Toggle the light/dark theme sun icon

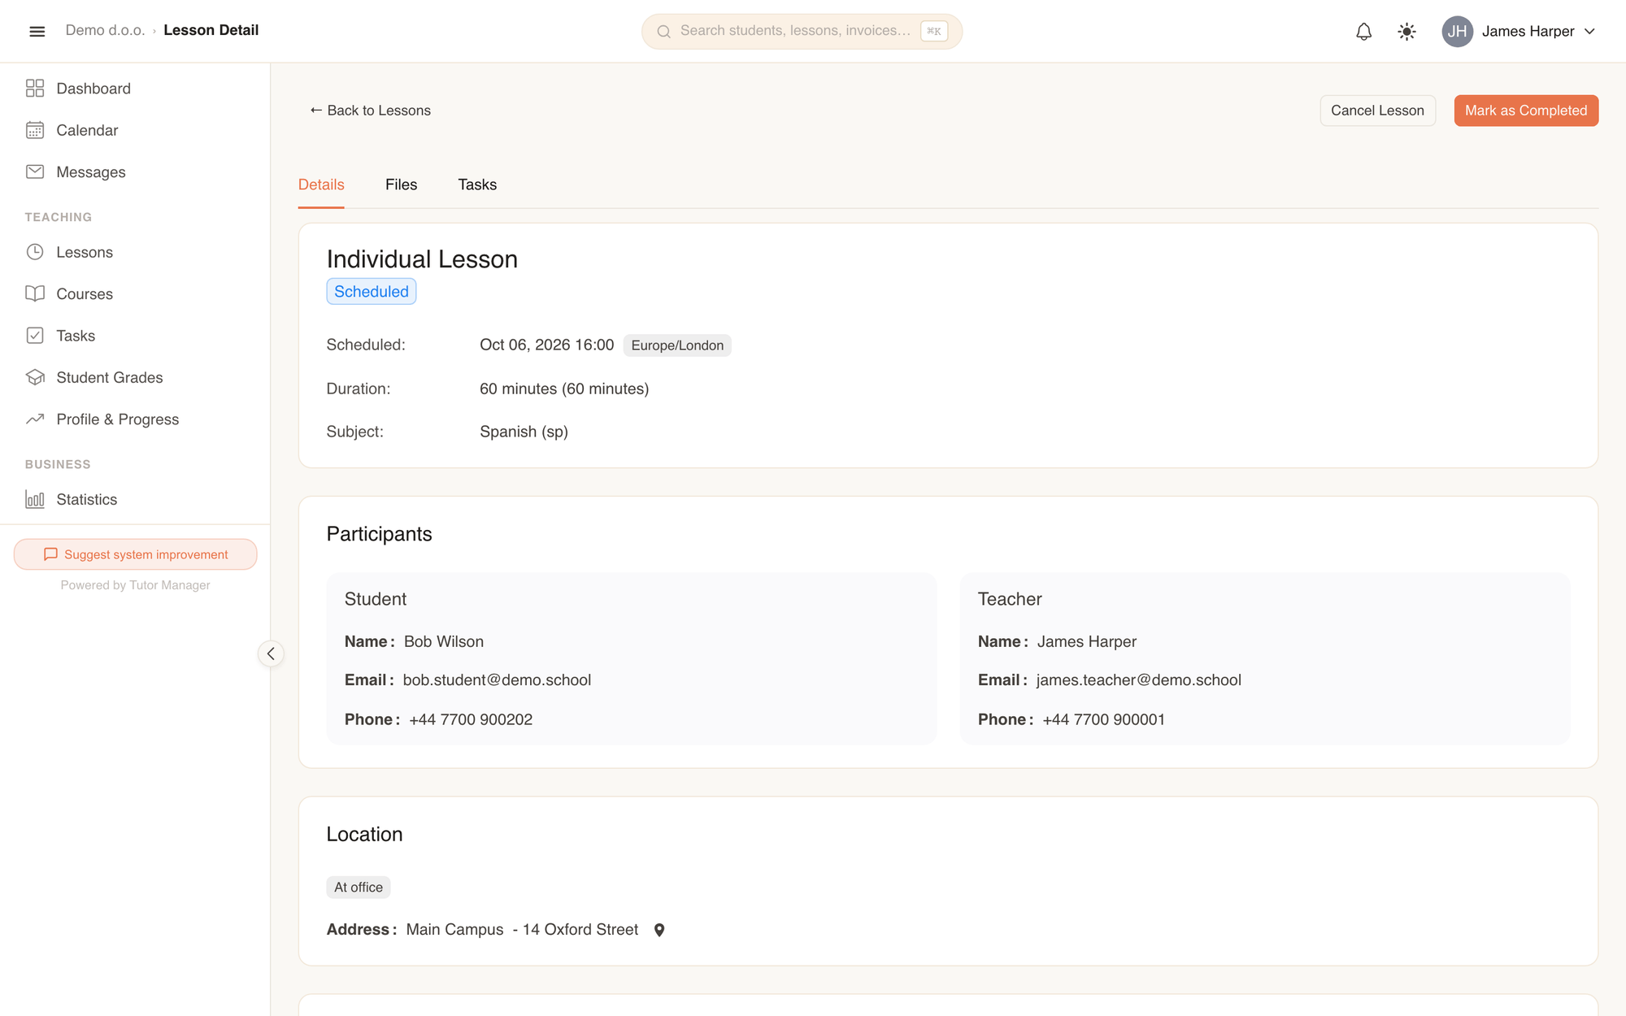tap(1406, 32)
